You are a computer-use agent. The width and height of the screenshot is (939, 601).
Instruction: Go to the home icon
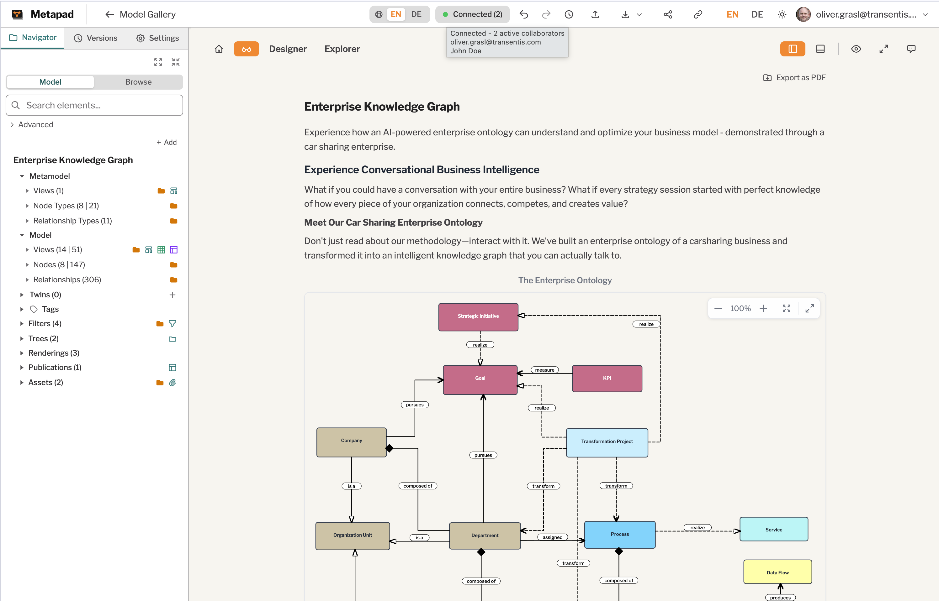click(219, 49)
